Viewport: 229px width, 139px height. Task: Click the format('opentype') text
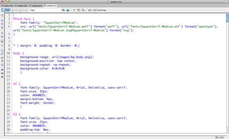[201, 26]
